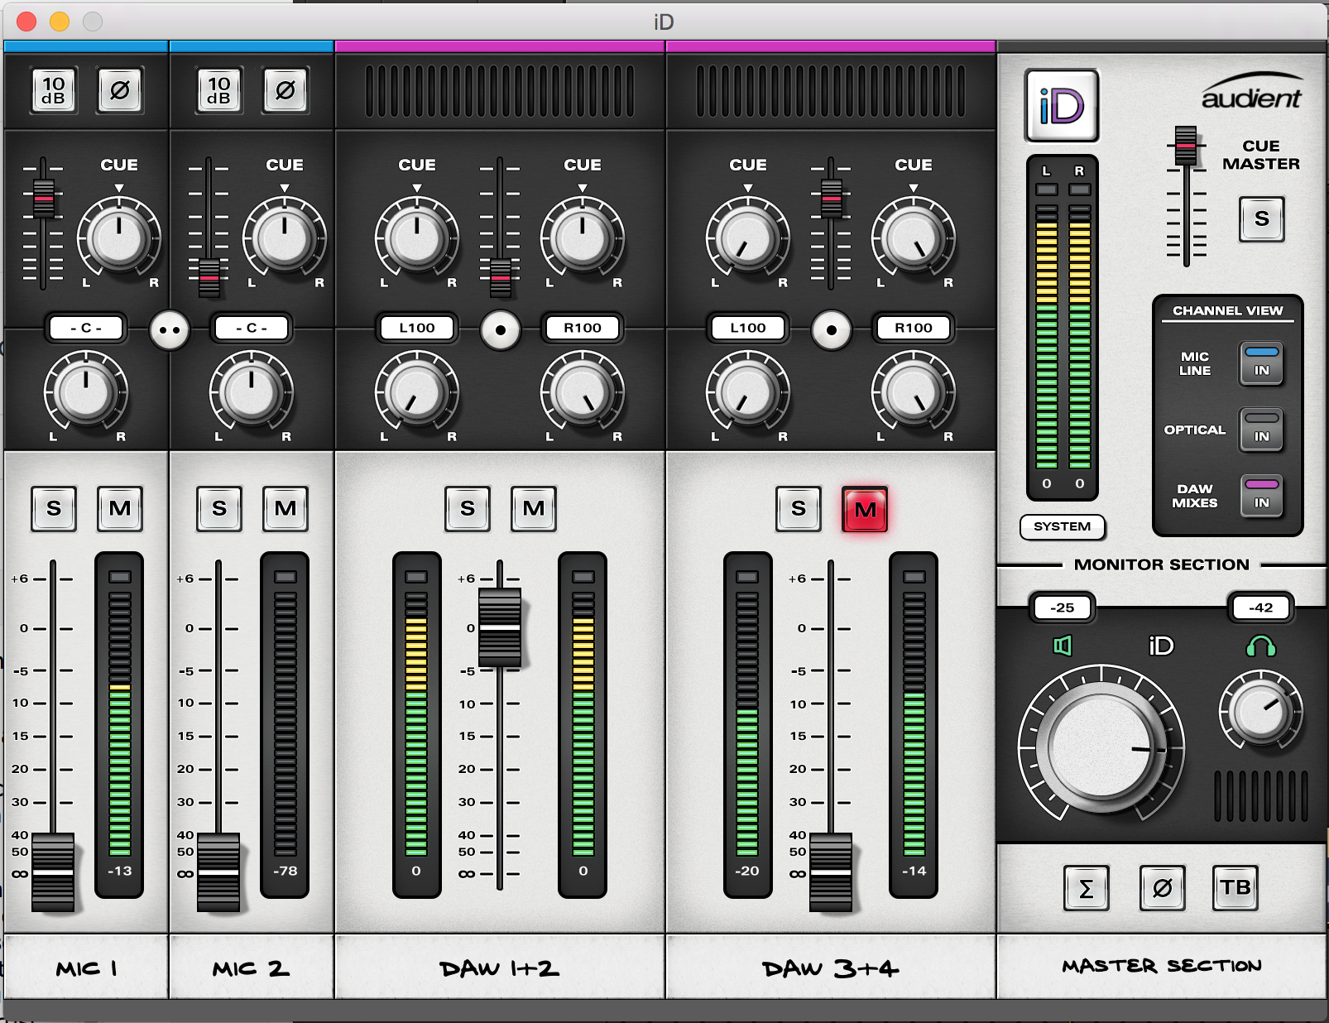Click the Mic 2 main pan knob
Screen dimensions: 1329x1023
tap(252, 392)
